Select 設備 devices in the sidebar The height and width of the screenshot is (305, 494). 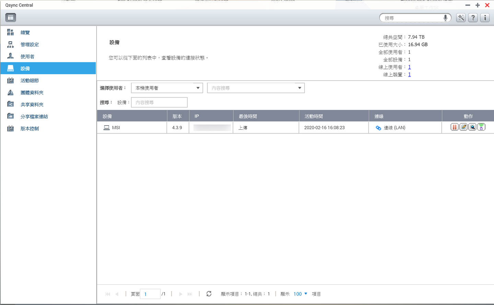(48, 68)
